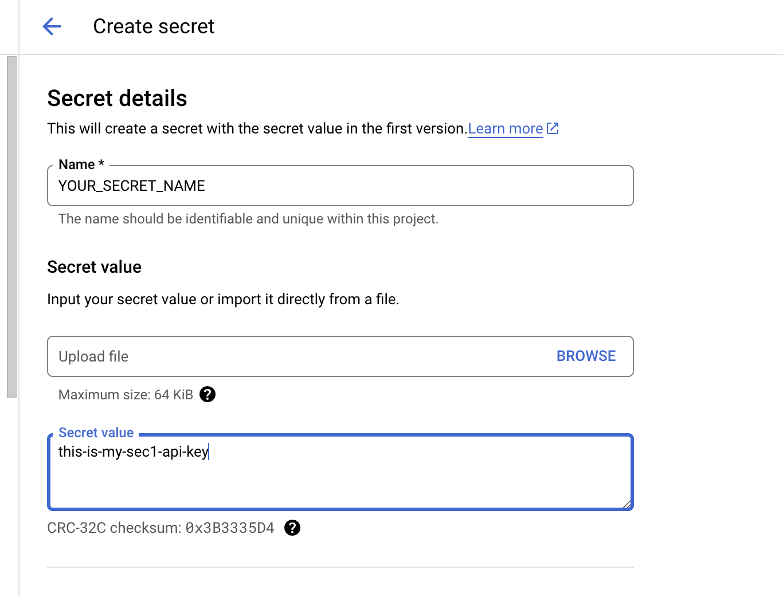
Task: Click the back arrow to leave Create secret
Action: 52,26
